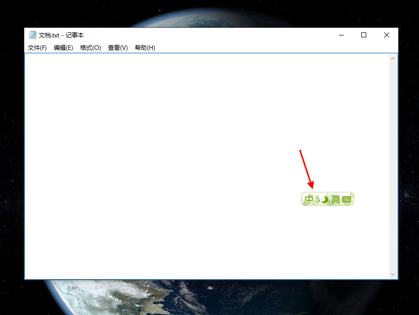Toggle the 中 Chinese/English input mode

(309, 199)
